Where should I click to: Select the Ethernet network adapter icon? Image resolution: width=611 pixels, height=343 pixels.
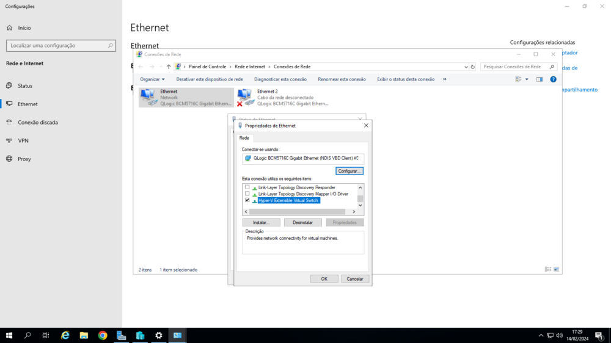(x=148, y=97)
